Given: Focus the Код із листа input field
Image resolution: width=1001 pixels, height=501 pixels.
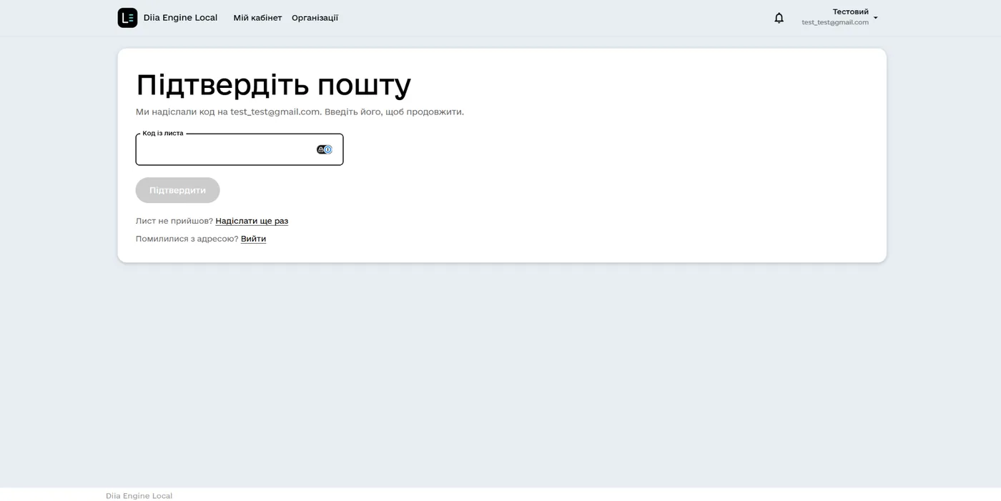Looking at the screenshot, I should click(240, 149).
